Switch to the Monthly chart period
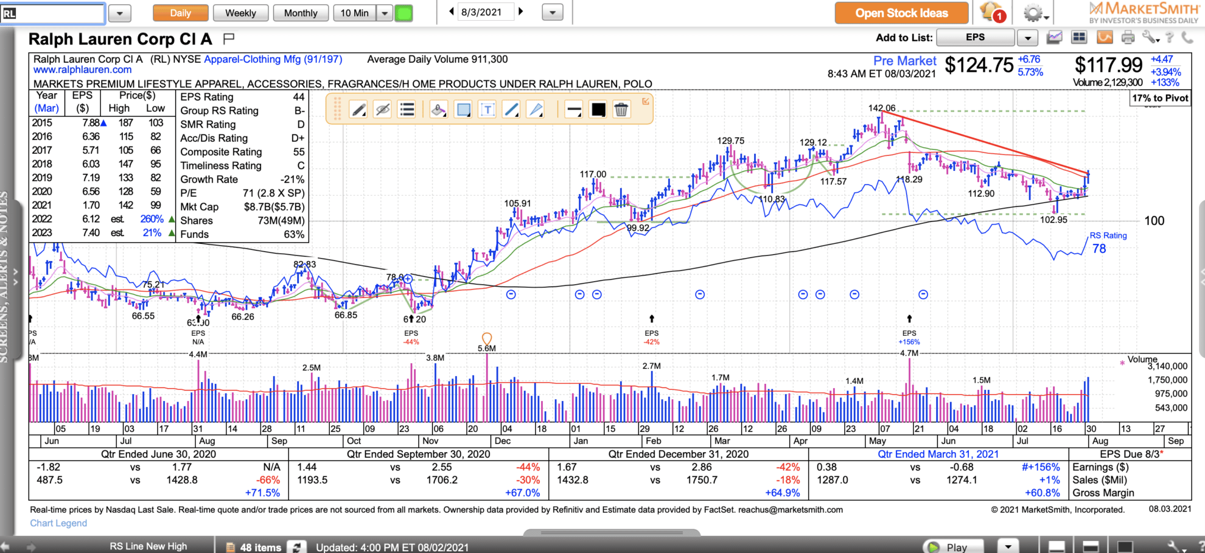Image resolution: width=1205 pixels, height=553 pixels. pos(301,13)
